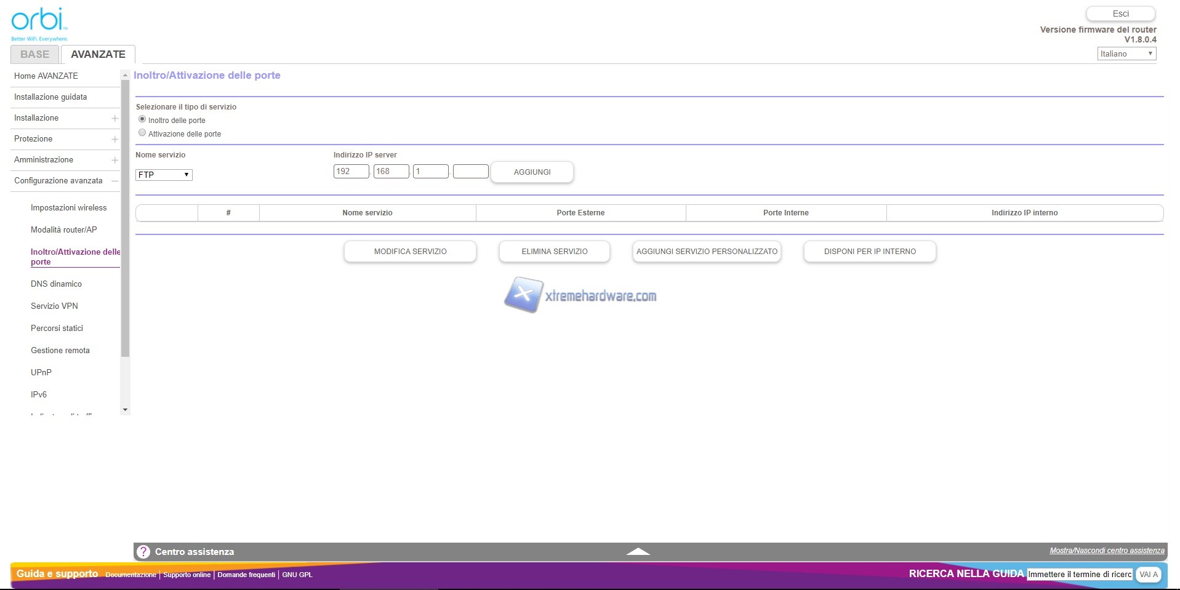
Task: Expand Amministrazione using its plus icon
Action: tap(114, 160)
